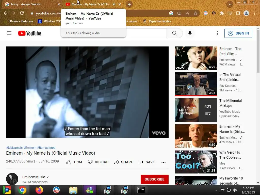The width and height of the screenshot is (260, 195).
Task: Click the taskbar volume speaker icon
Action: click(235, 190)
